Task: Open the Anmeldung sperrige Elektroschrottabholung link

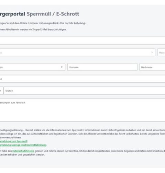Action: point(23,145)
